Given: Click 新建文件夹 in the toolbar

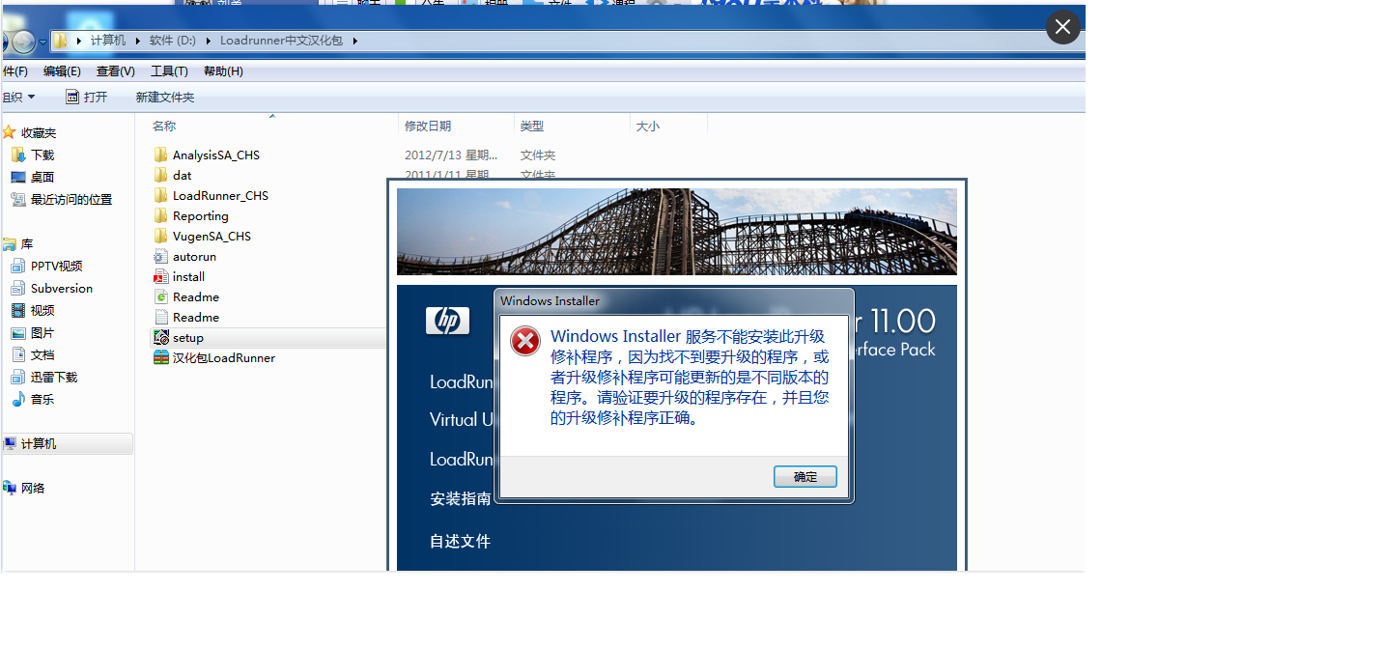Looking at the screenshot, I should (x=165, y=97).
